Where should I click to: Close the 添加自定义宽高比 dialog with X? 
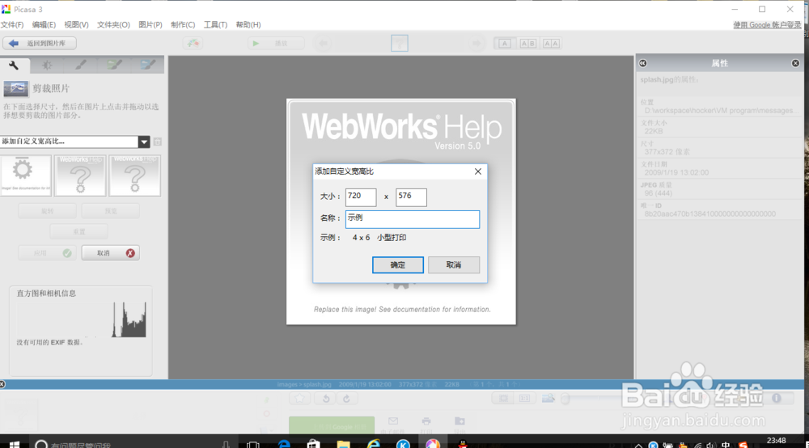point(478,171)
